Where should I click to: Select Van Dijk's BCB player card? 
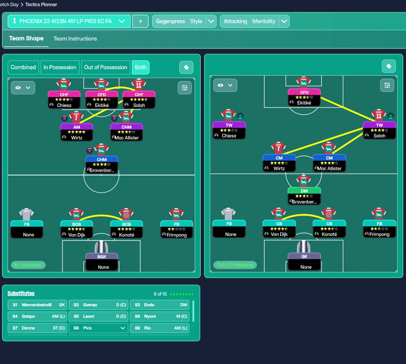pyautogui.click(x=76, y=230)
